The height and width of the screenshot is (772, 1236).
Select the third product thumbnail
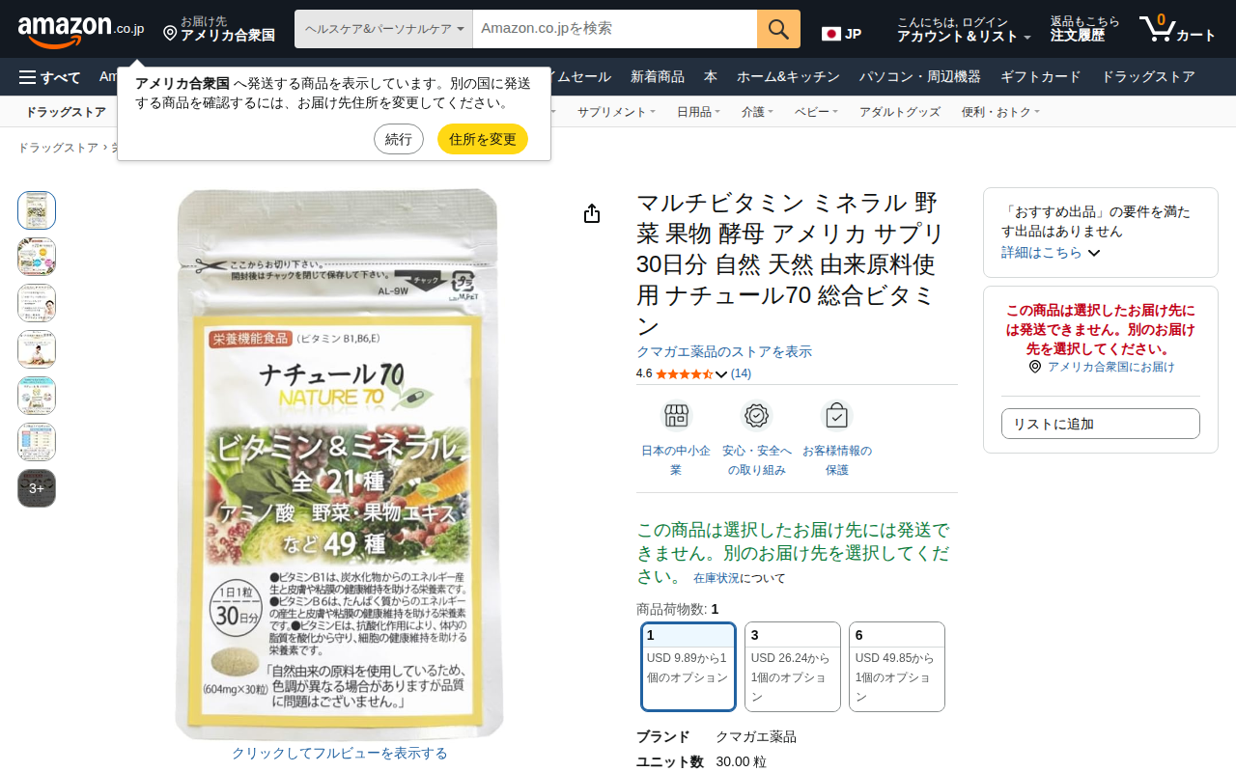[x=37, y=303]
